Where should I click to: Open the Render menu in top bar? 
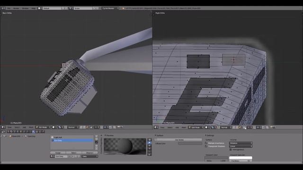[x=16, y=8]
